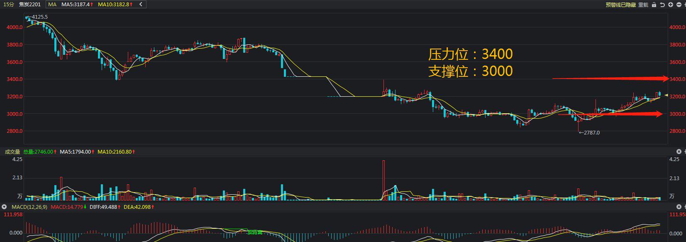Close the MACD panel with its X icon
Viewport: 686px width, 242px height.
(679, 206)
